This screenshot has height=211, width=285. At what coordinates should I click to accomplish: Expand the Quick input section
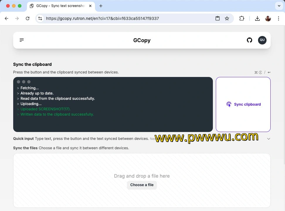269,139
